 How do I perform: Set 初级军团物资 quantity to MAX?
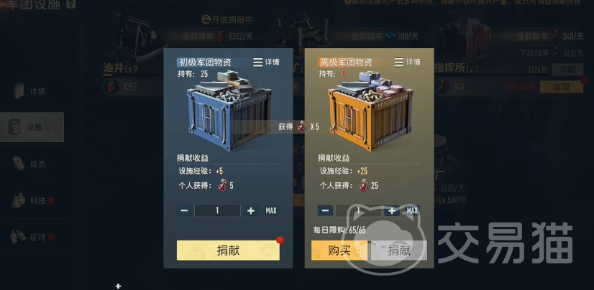click(x=271, y=210)
